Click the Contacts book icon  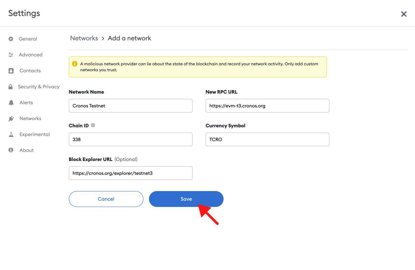point(11,71)
